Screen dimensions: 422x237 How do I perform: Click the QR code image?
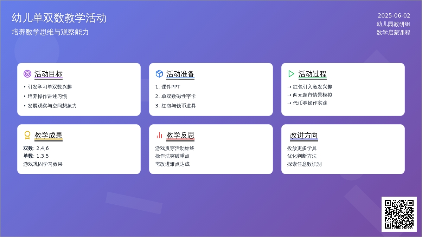pyautogui.click(x=399, y=214)
